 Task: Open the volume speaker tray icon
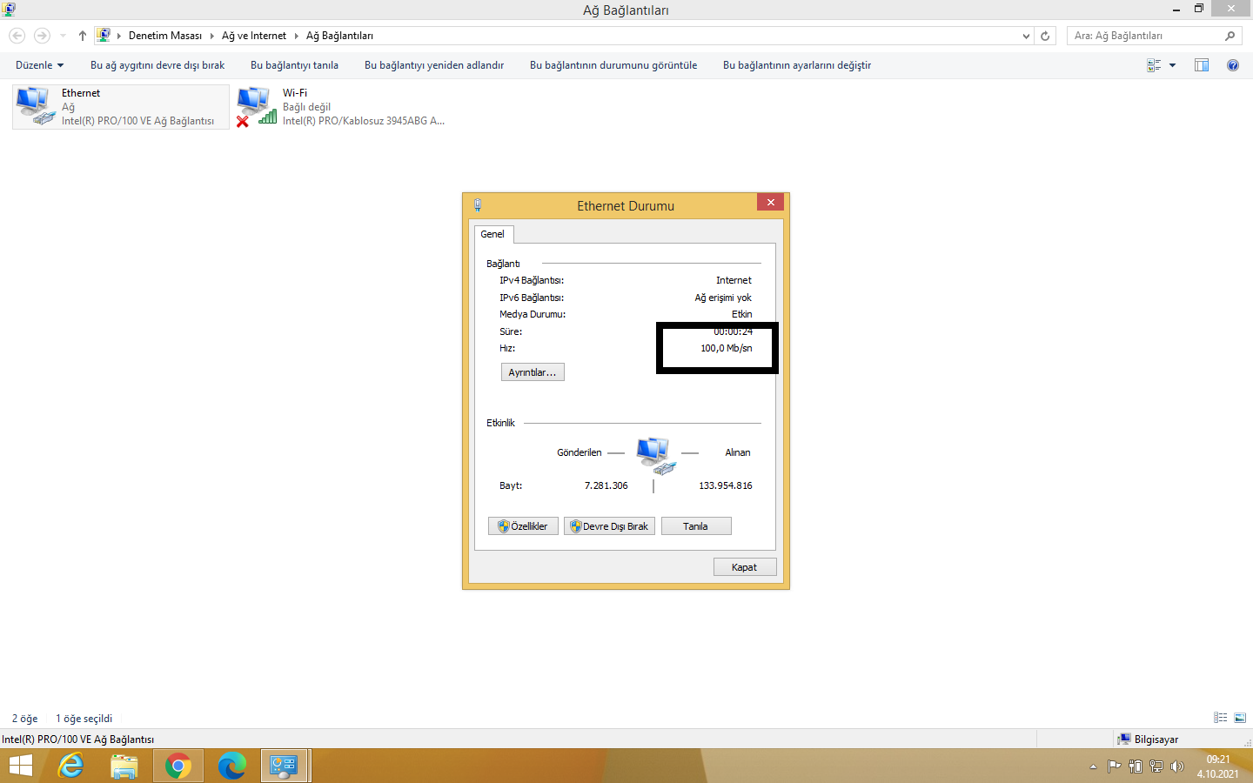click(1177, 766)
